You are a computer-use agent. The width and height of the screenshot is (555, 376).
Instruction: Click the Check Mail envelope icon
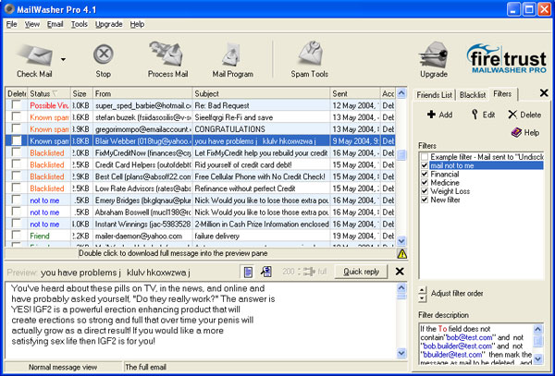(x=35, y=55)
